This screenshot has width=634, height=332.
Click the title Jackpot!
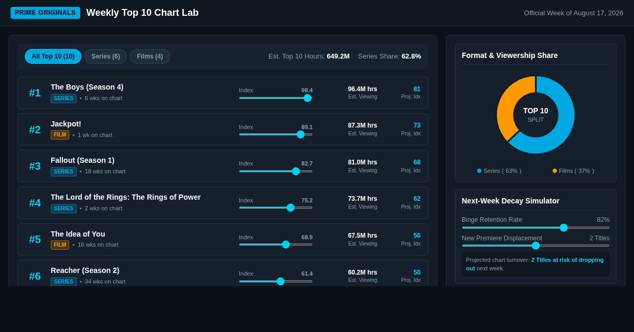[66, 124]
